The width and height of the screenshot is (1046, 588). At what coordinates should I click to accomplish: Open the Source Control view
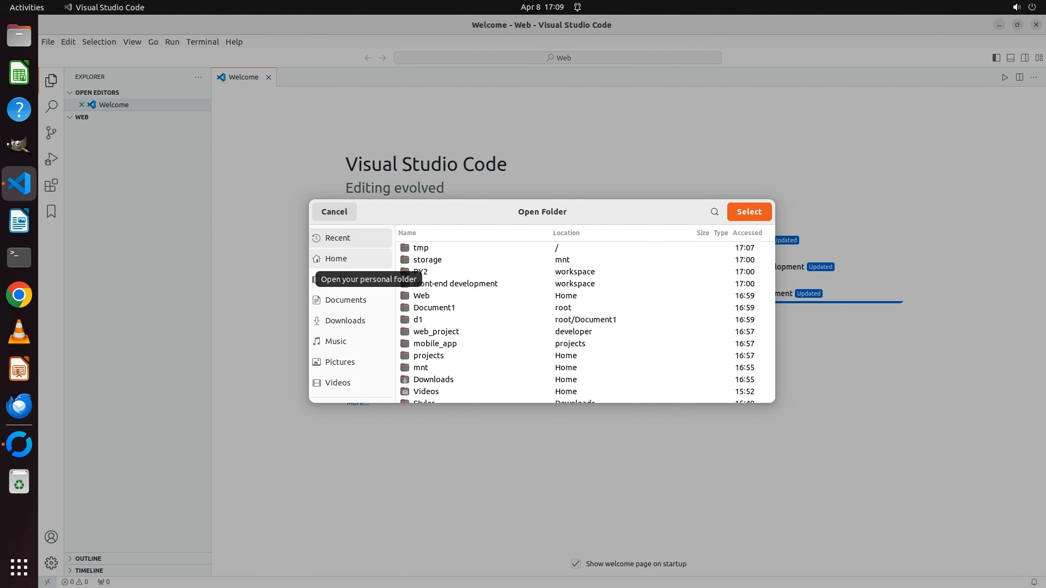pyautogui.click(x=51, y=133)
